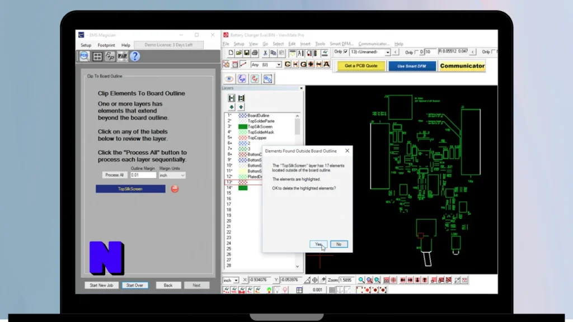Toggle the dotted grid display icon
The image size is (573, 322).
(x=332, y=290)
